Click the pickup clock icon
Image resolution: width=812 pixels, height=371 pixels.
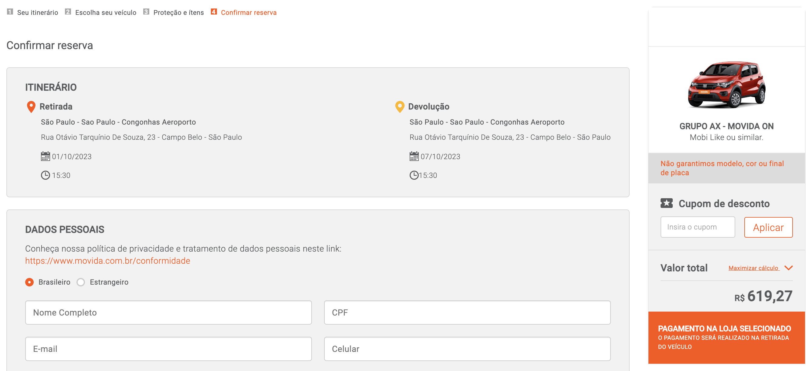46,175
